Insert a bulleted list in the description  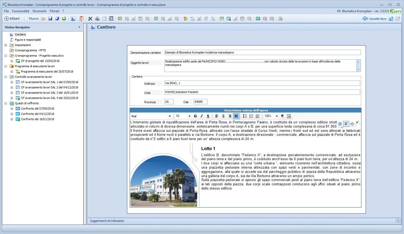pos(245,116)
